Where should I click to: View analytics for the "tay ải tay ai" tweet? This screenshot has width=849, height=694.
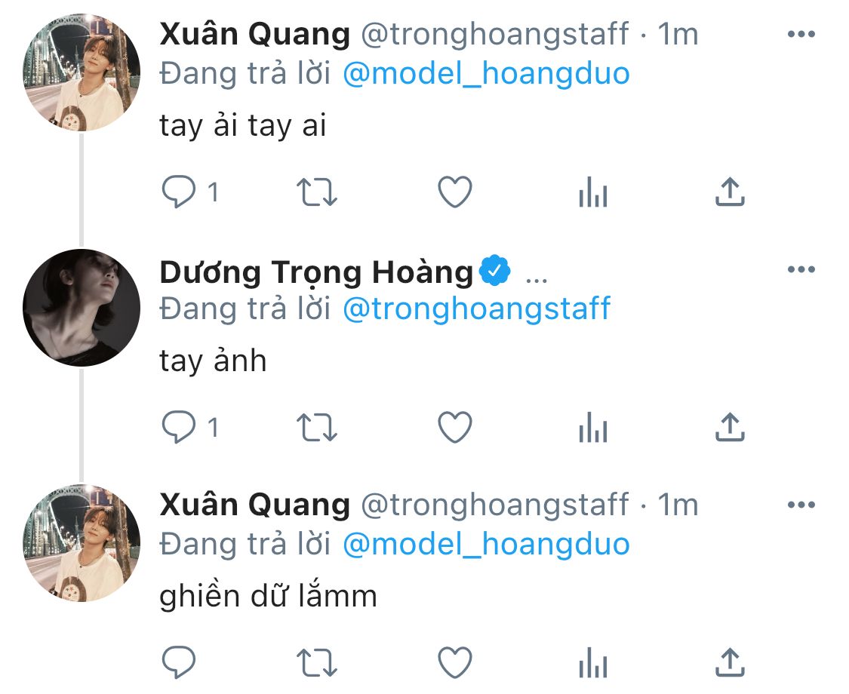(593, 192)
